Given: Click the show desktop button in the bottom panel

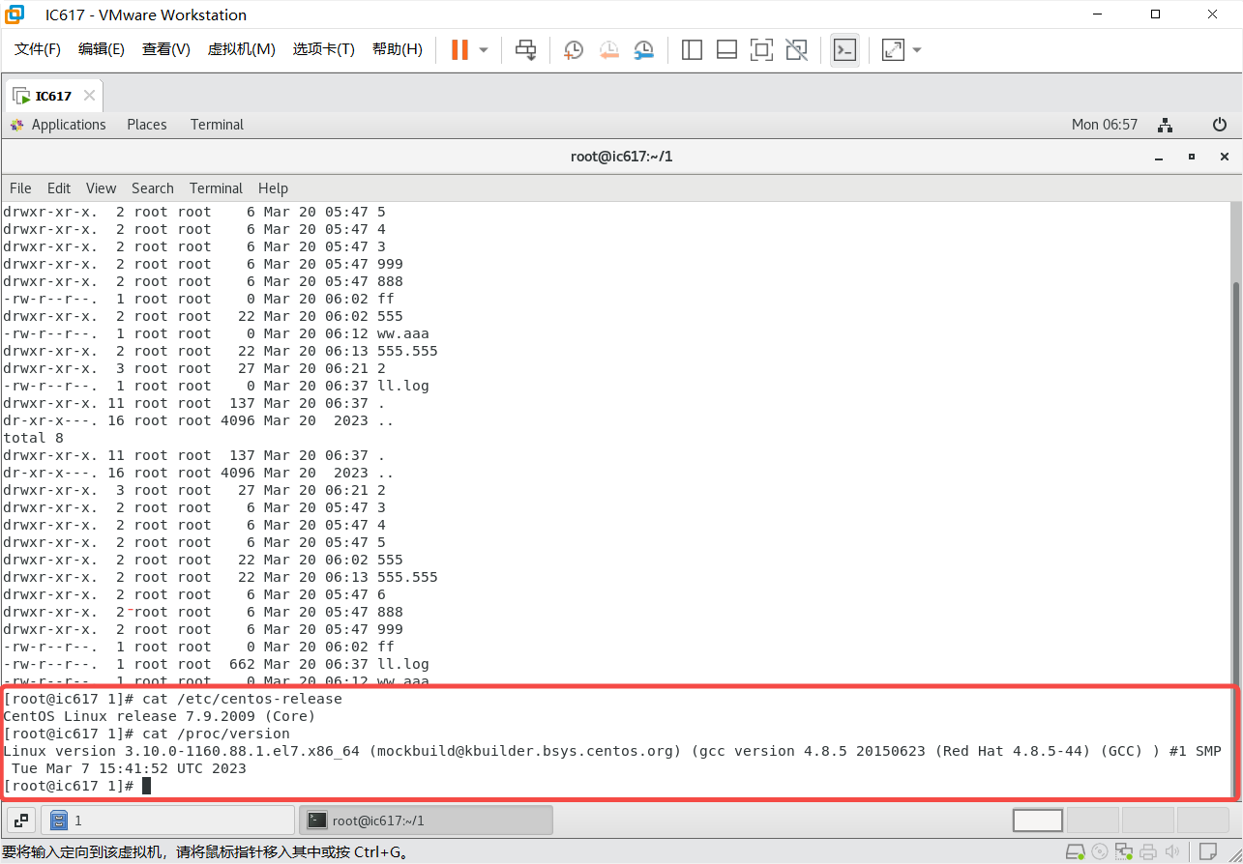Looking at the screenshot, I should [x=21, y=821].
